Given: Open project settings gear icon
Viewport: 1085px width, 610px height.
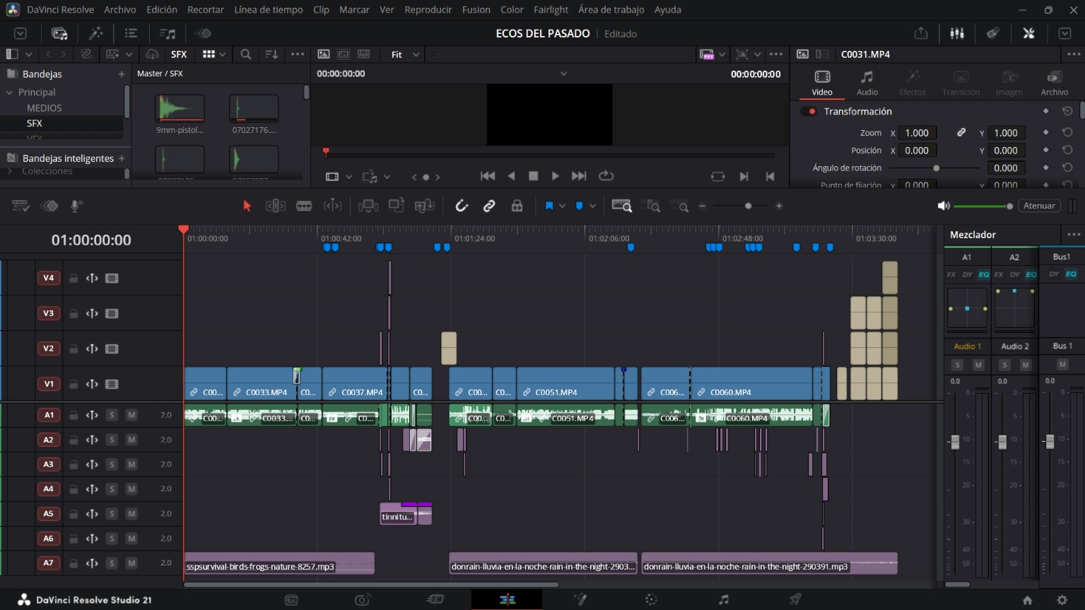Looking at the screenshot, I should pos(1062,600).
